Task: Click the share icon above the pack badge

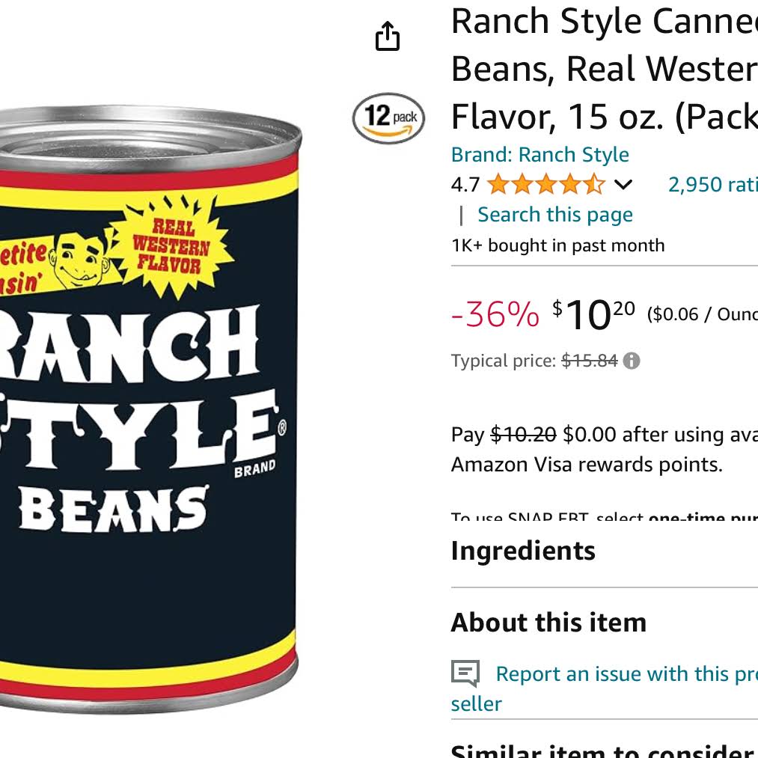Action: tap(387, 36)
